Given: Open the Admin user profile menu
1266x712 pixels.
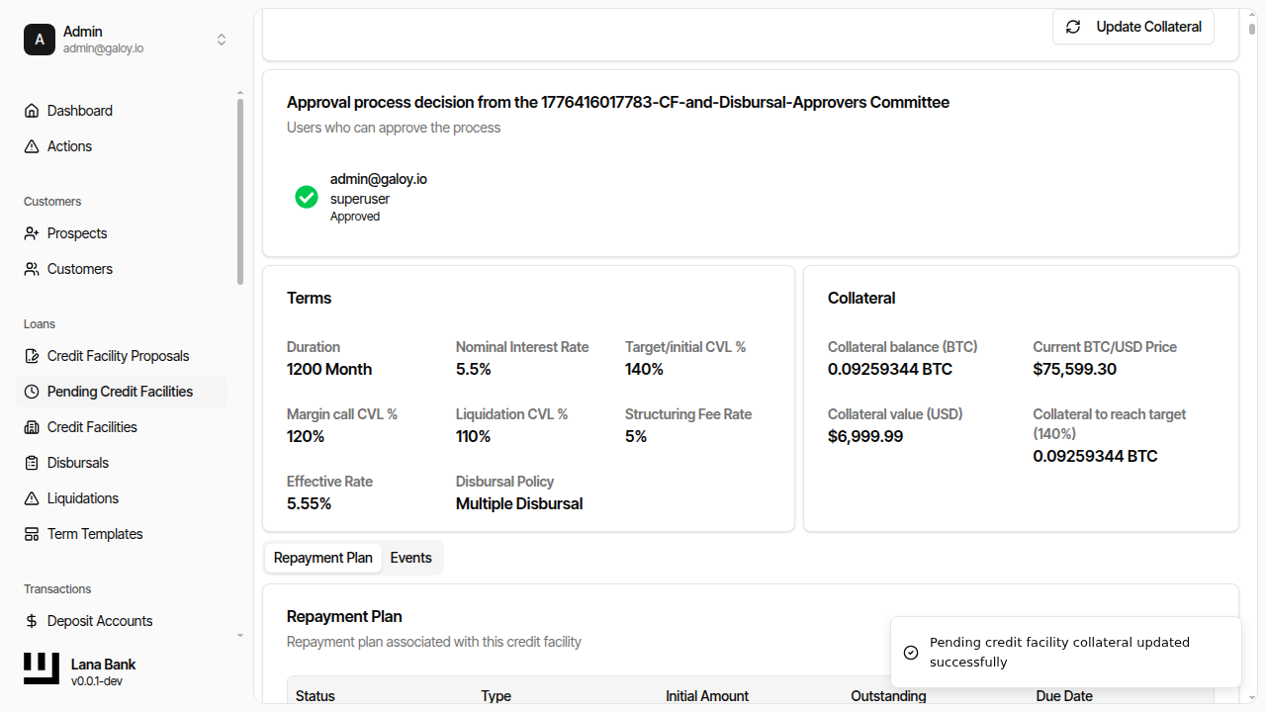Looking at the screenshot, I should click(x=103, y=40).
